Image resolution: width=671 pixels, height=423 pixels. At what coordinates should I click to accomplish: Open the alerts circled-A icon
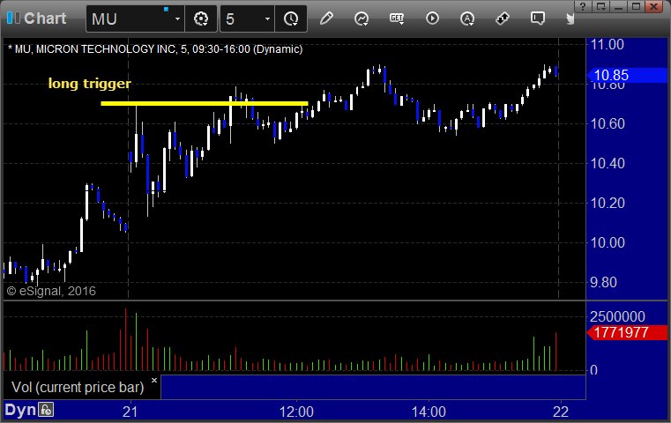[x=466, y=19]
